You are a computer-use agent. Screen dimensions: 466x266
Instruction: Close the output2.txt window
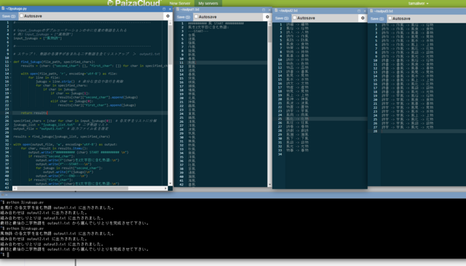coord(365,11)
